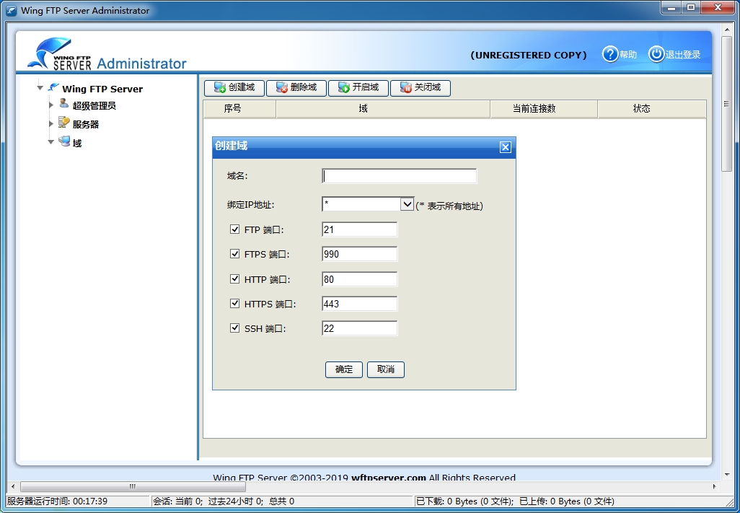This screenshot has height=513, width=740.
Task: Click the SSH port field showing 22
Action: (x=360, y=328)
